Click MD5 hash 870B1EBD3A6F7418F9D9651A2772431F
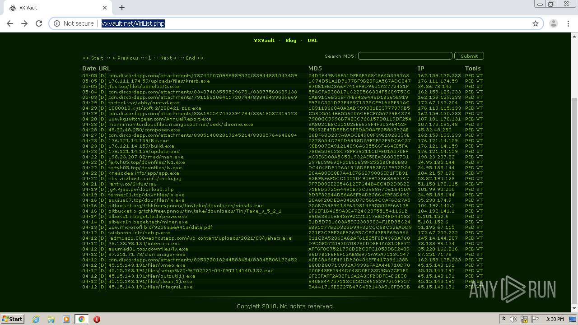Screen dimensions: 578x325 [x=359, y=87]
